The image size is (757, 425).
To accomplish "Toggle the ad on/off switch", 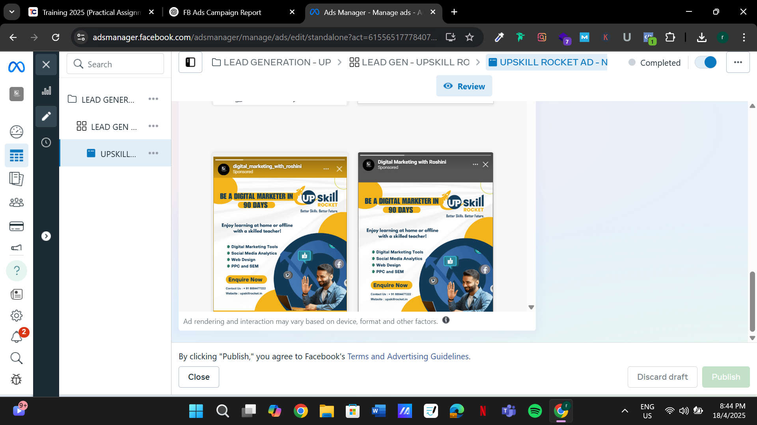I will click(706, 62).
